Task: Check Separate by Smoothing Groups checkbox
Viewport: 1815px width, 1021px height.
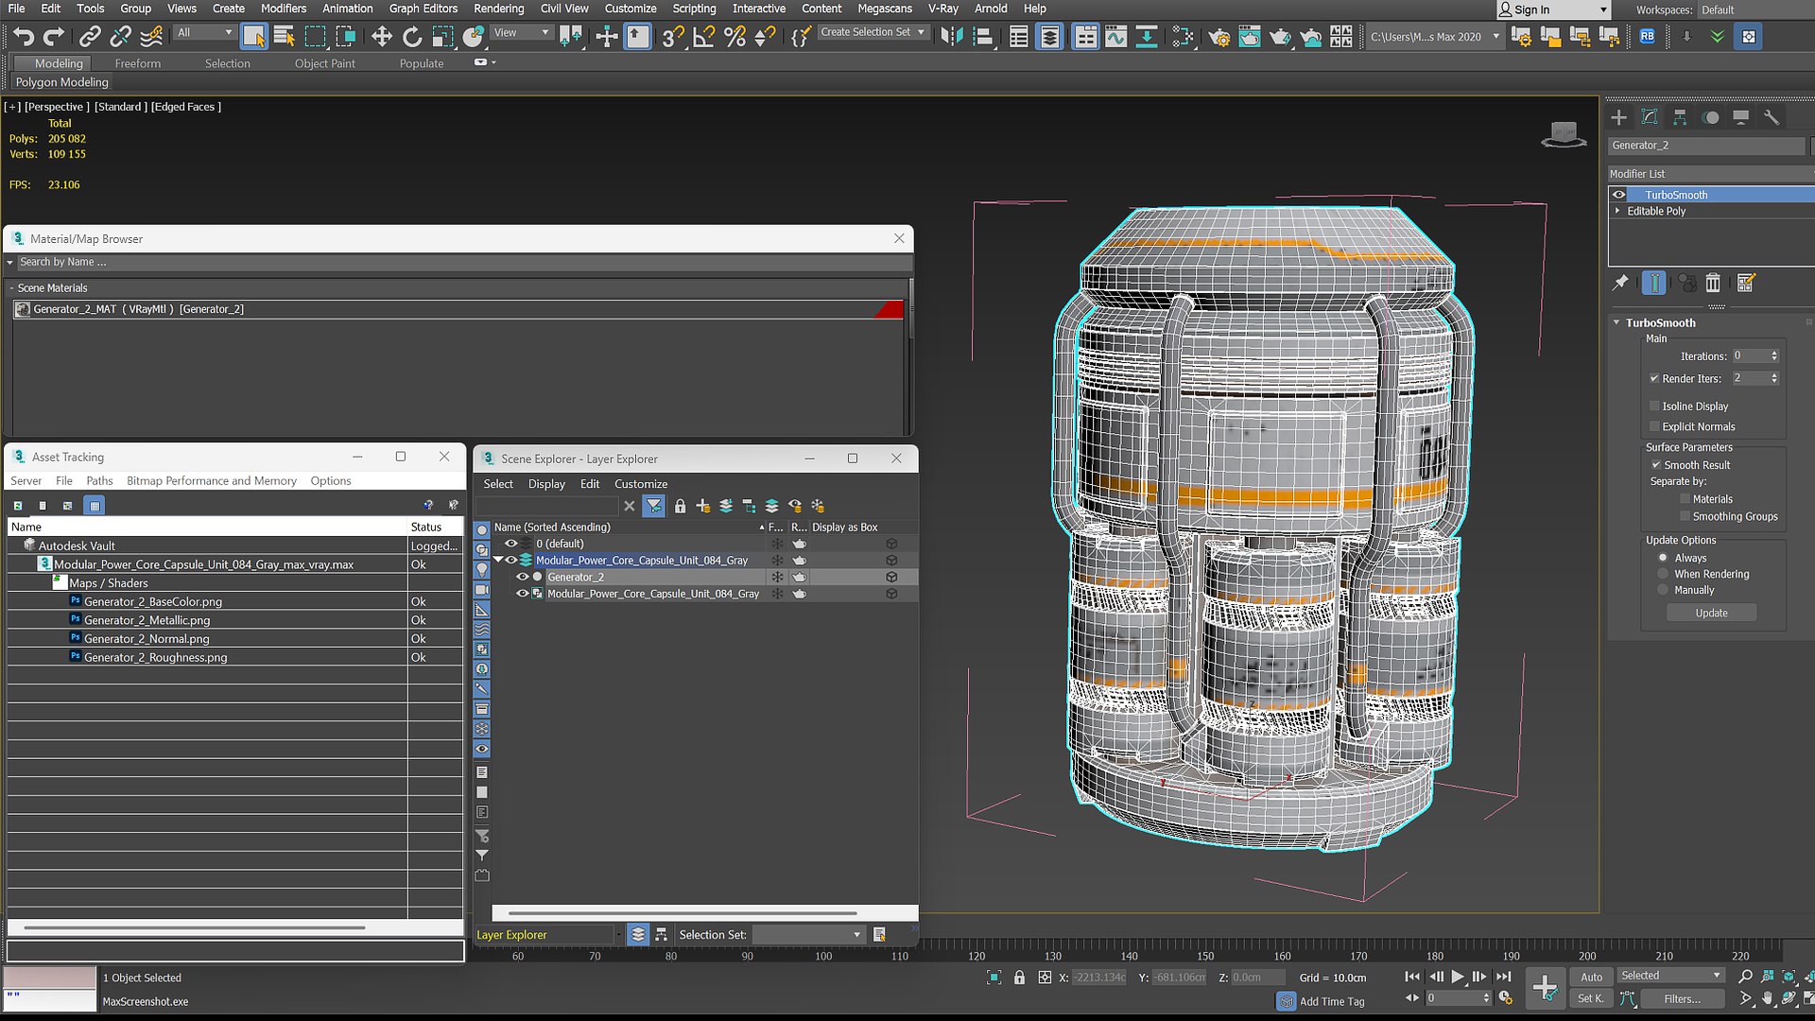Action: (x=1685, y=516)
